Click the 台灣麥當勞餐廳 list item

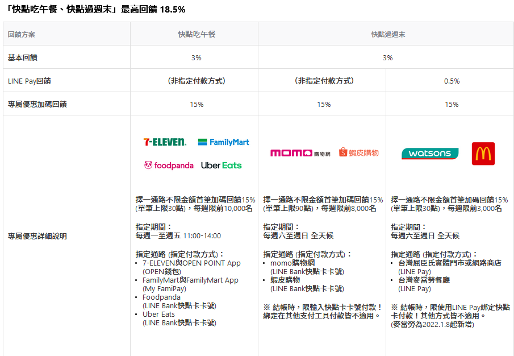click(x=424, y=280)
